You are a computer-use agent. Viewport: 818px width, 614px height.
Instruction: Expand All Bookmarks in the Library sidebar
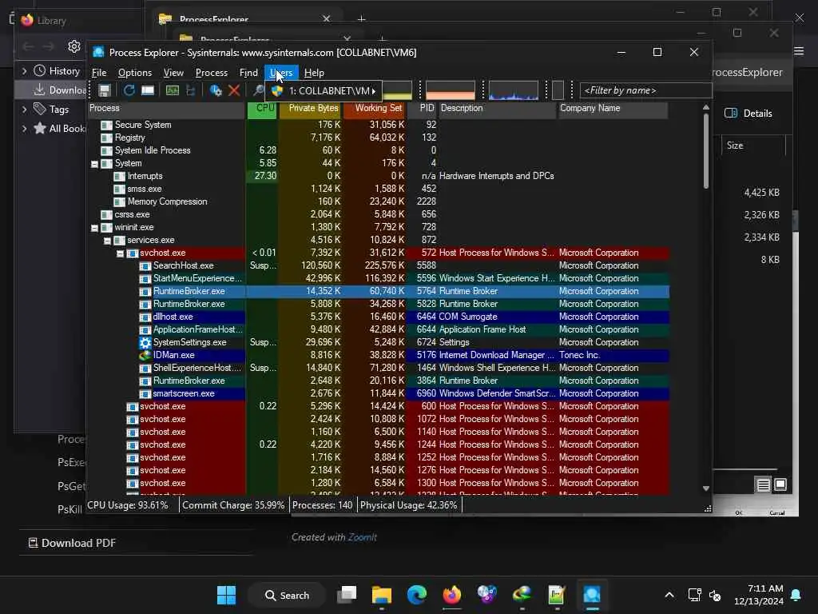coord(24,129)
